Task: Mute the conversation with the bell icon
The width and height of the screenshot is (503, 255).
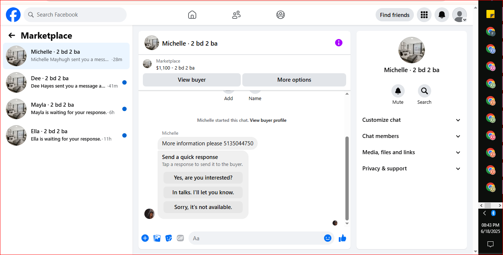Action: point(398,91)
